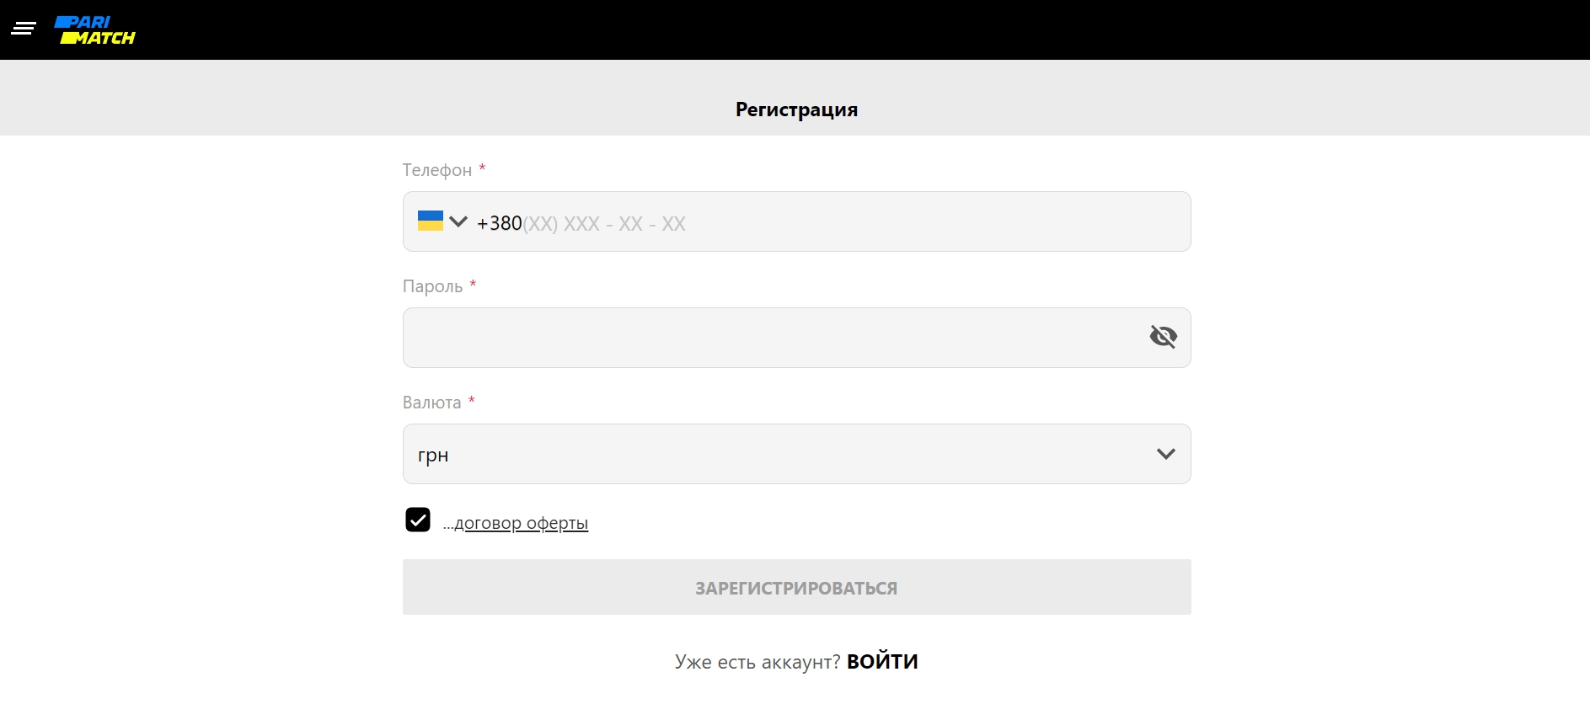Click the red asterisk beside Телефон

482,168
